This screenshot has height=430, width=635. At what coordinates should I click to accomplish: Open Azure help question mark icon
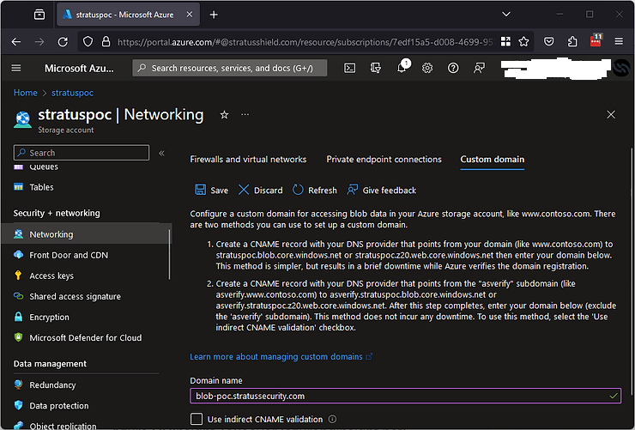coord(453,68)
